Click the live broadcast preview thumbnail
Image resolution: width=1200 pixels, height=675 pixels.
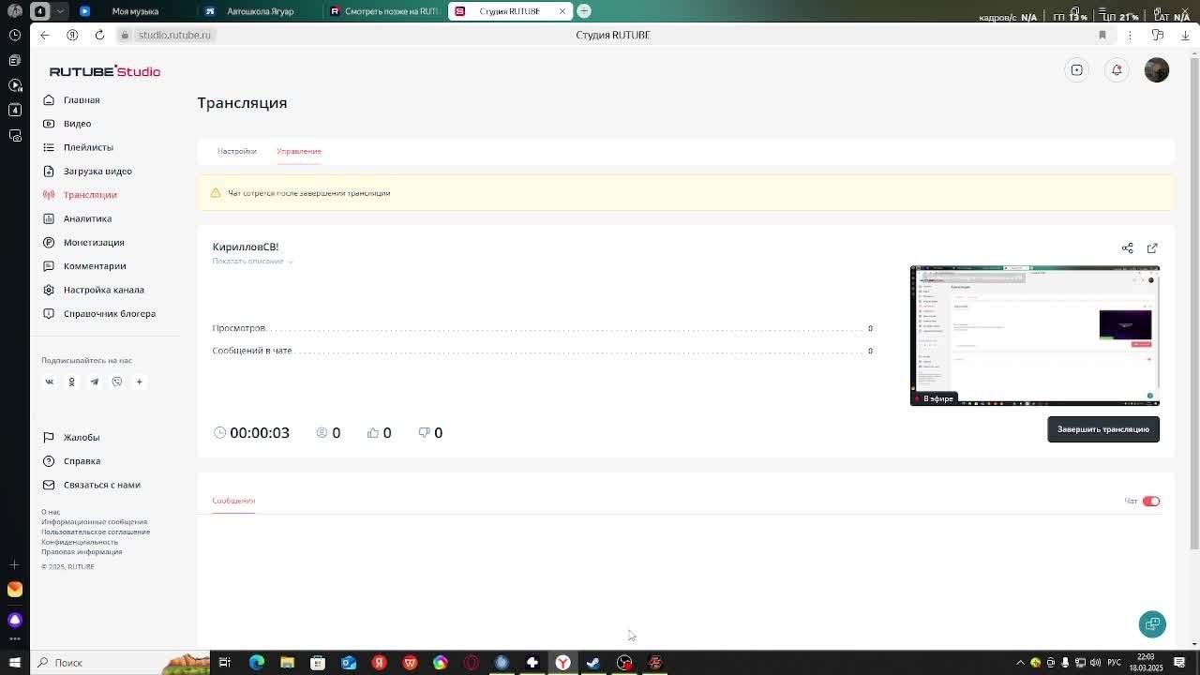coord(1035,336)
